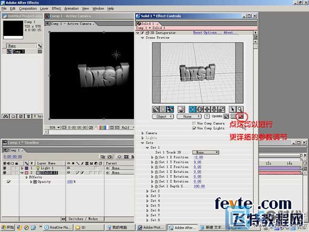
Task: Click the new composition icon in Project window
Action: pos(21,116)
